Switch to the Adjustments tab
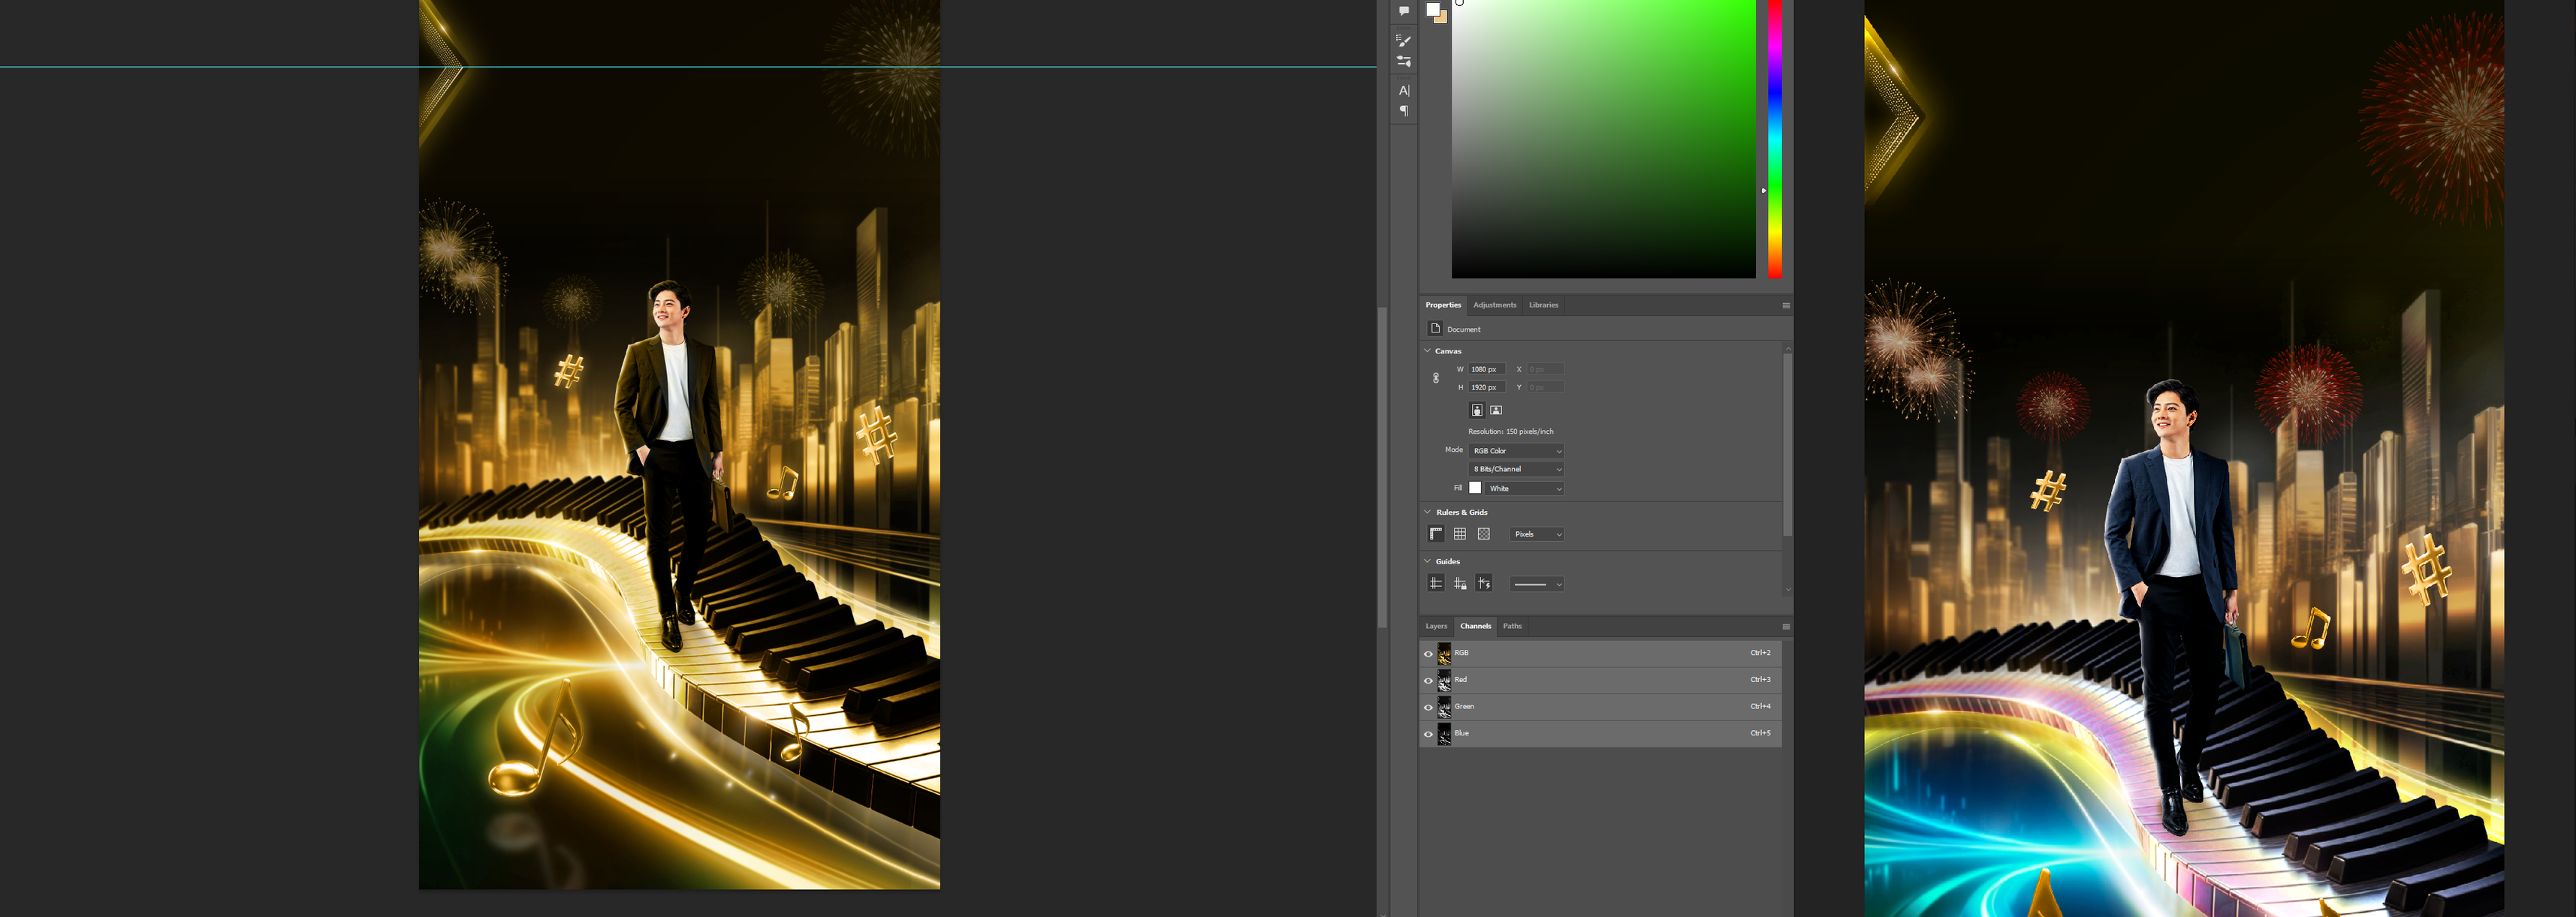The height and width of the screenshot is (917, 2576). [x=1494, y=305]
